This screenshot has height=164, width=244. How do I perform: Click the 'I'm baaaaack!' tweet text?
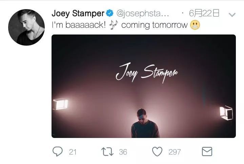(79, 25)
